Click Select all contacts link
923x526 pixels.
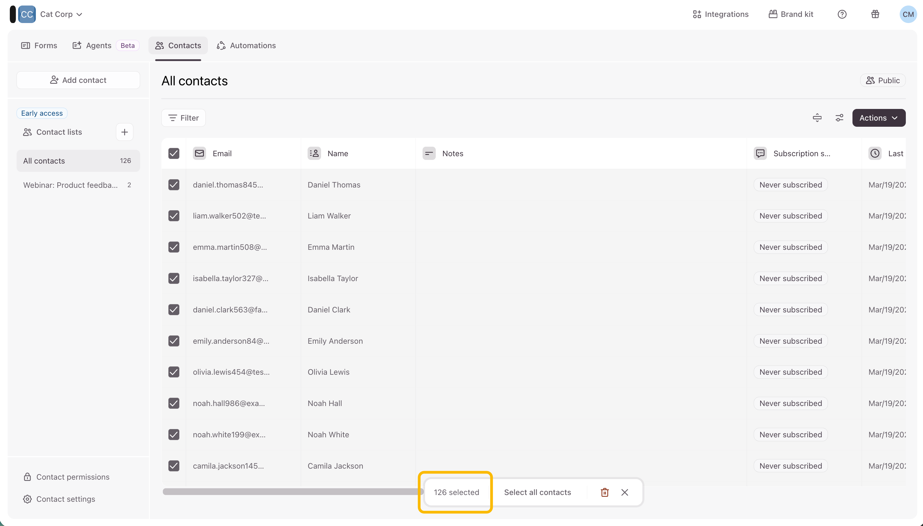click(537, 493)
